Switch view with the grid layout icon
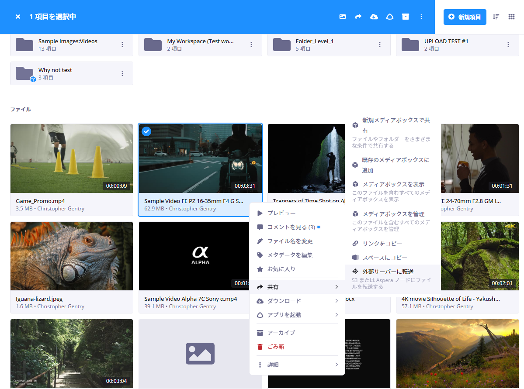 pyautogui.click(x=511, y=17)
